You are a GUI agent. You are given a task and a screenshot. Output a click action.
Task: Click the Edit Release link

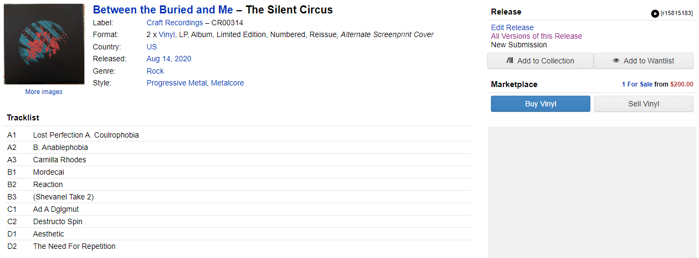[512, 27]
